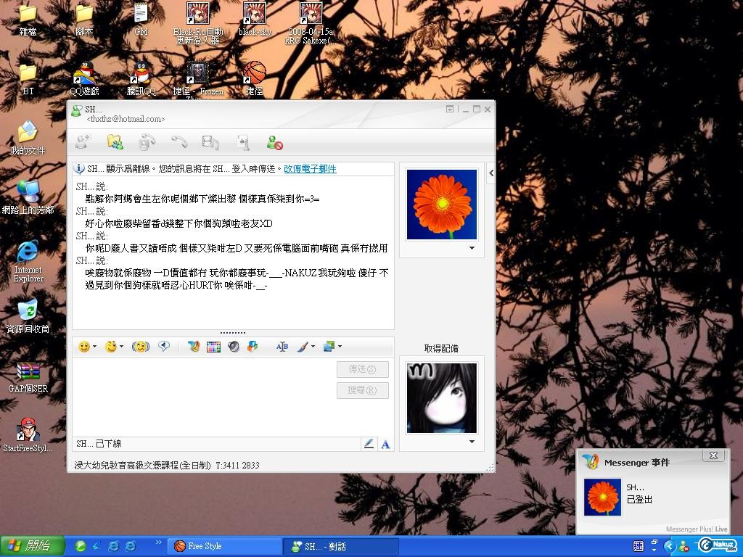Launch the black-sky shortcut on desktop
This screenshot has width=743, height=557.
[x=255, y=20]
